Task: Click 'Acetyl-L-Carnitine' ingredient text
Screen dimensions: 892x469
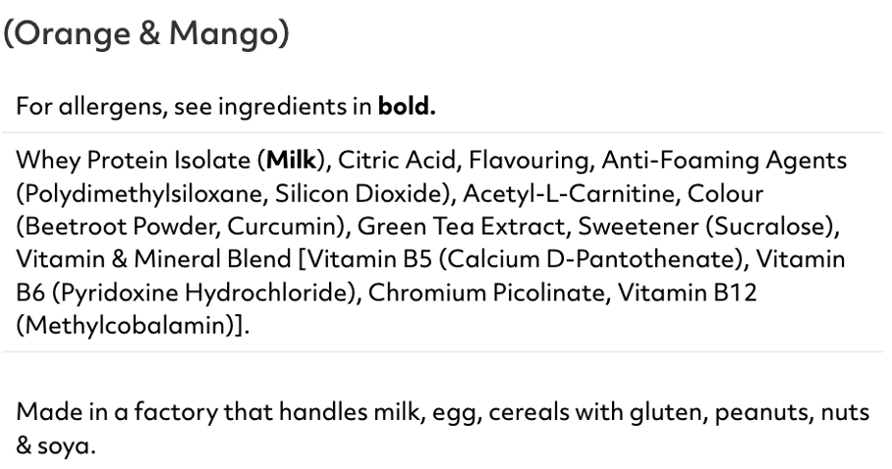Action: coord(569,194)
